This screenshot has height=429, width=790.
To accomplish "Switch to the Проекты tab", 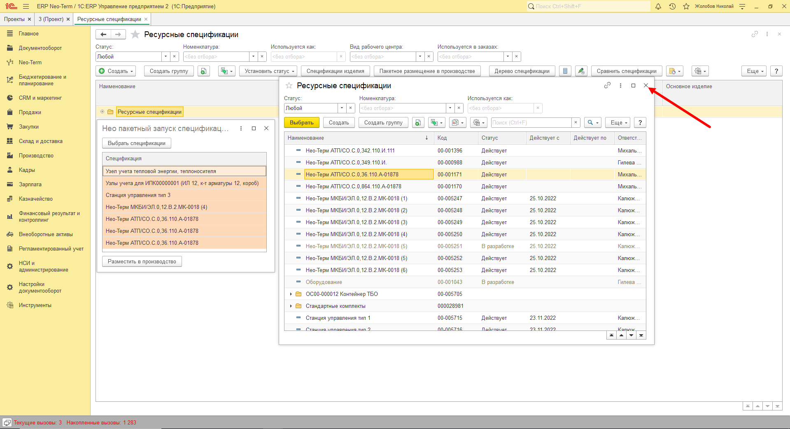I will coord(14,19).
